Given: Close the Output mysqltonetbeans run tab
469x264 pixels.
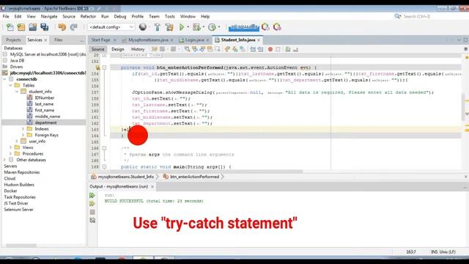Looking at the screenshot, I should point(152,186).
